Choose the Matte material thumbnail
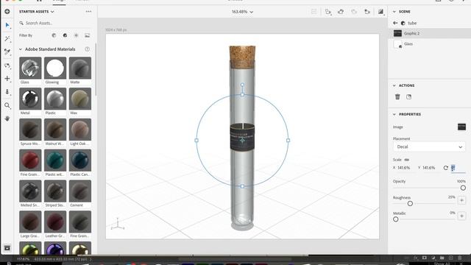Viewport: 471px width, 265px height. tap(80, 68)
